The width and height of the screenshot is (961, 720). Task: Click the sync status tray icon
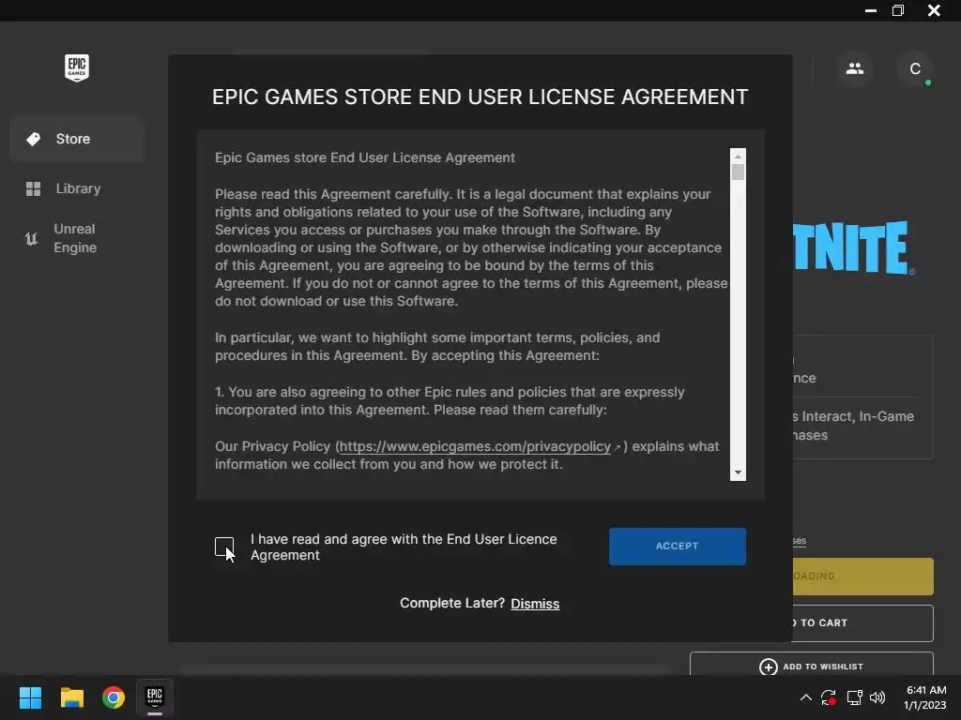(x=829, y=697)
